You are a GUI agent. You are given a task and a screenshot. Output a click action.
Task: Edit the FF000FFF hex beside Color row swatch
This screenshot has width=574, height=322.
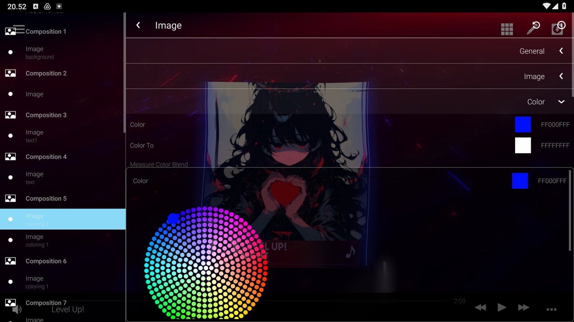[x=555, y=125]
